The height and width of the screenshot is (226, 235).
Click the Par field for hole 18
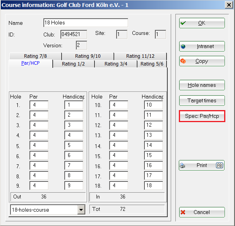pyautogui.click(x=119, y=186)
